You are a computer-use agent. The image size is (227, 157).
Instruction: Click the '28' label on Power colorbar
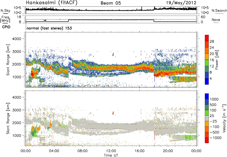[x=212, y=41]
